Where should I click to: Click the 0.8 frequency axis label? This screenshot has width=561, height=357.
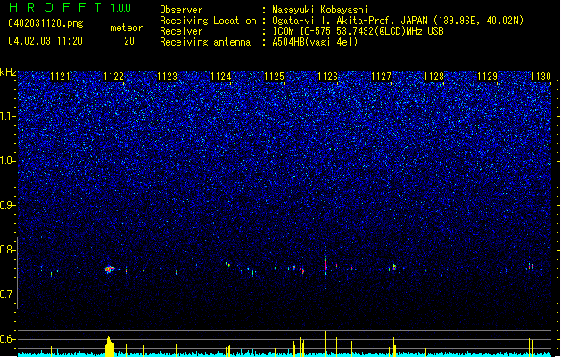[8, 250]
